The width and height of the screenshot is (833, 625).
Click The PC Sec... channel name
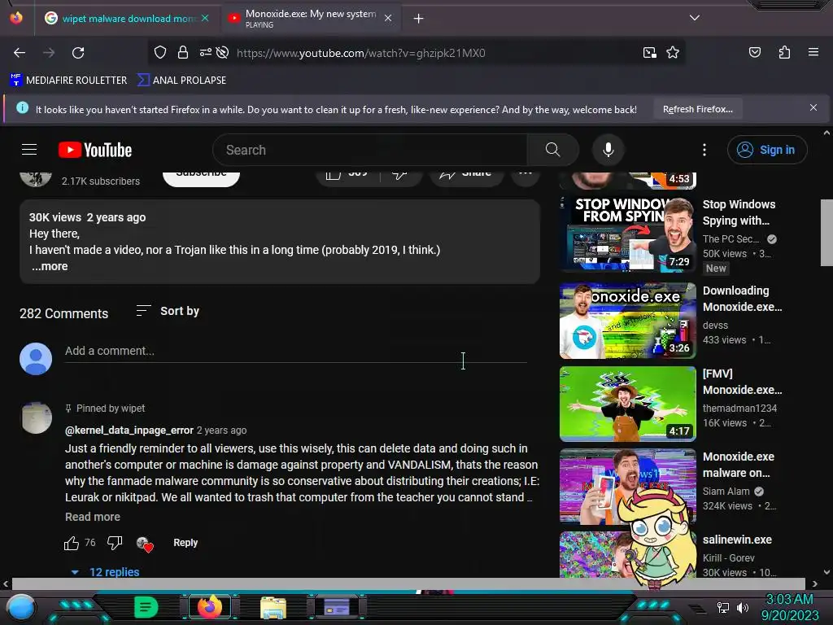731,238
